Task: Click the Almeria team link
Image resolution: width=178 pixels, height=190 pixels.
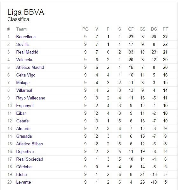Action: 23,128
